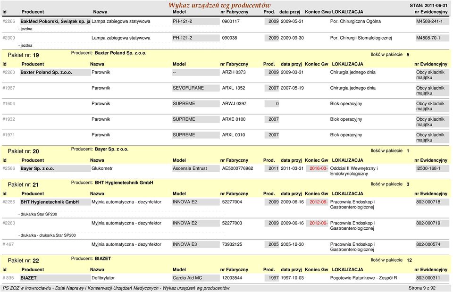Select producer 'BakMed Pokorski, Świątek sp. ja'

55,21
